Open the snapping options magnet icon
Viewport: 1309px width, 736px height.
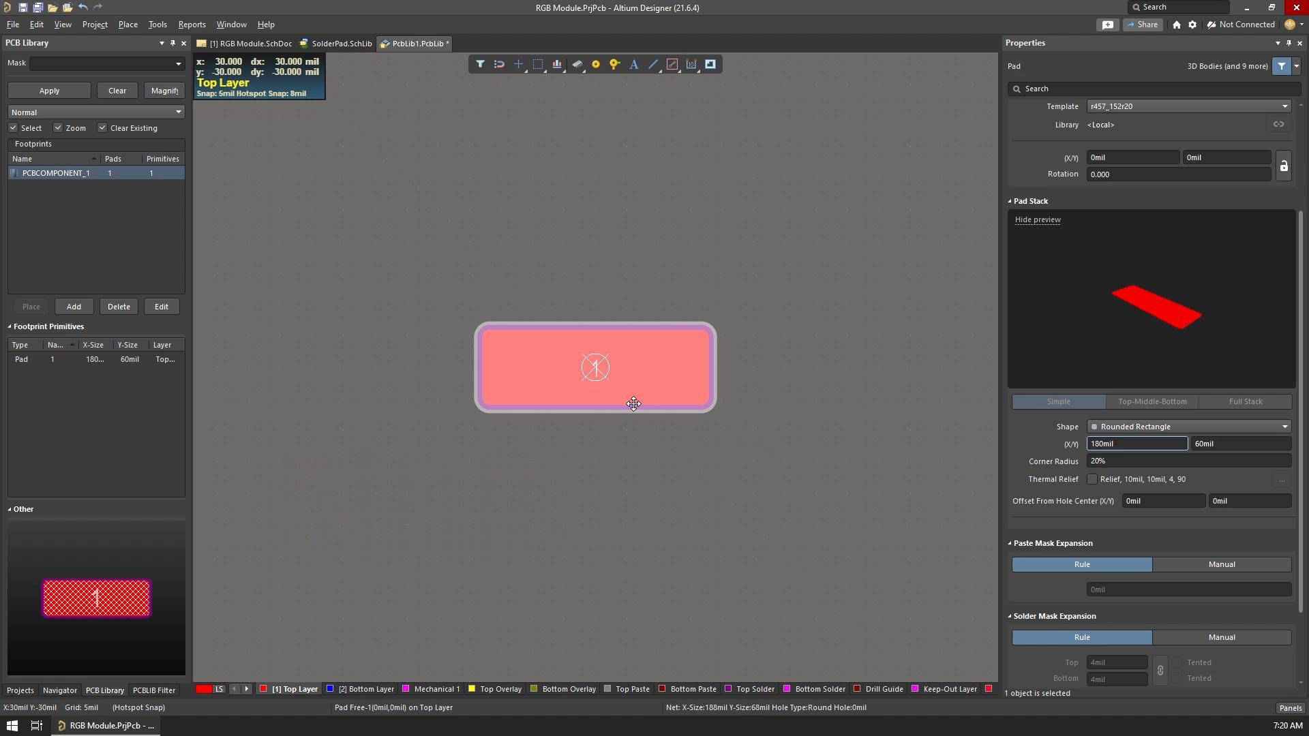[x=499, y=64]
